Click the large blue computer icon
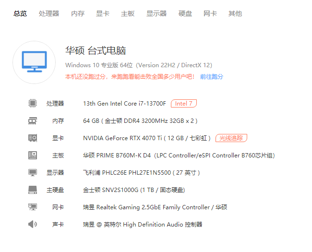 pyautogui.click(x=34, y=62)
